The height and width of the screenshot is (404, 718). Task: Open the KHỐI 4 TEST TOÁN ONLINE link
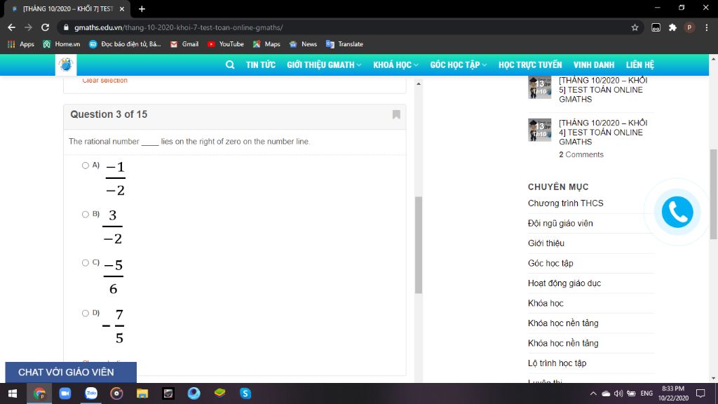click(x=603, y=133)
